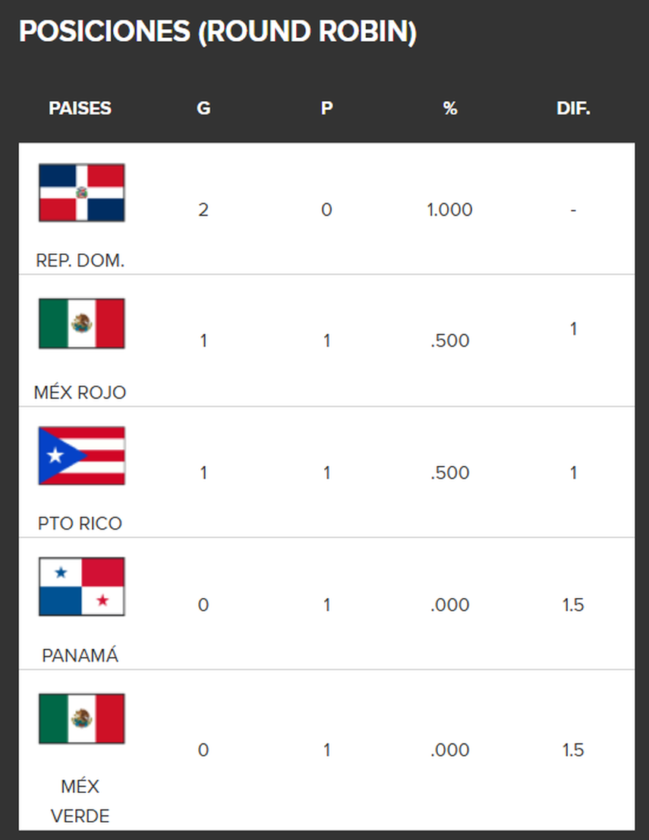
Task: Click the G wins column header
Action: pyautogui.click(x=203, y=109)
